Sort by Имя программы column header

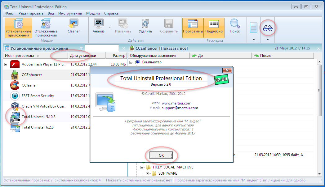35,56
